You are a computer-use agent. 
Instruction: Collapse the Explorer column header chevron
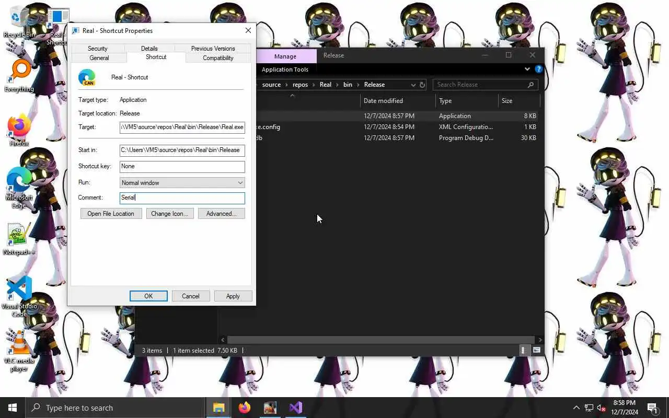click(292, 95)
